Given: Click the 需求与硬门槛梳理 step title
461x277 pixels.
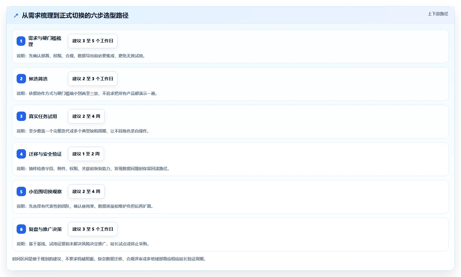Looking at the screenshot, I should (45, 41).
